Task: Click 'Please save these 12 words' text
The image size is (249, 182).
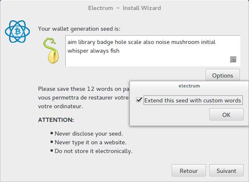Action: (76, 89)
